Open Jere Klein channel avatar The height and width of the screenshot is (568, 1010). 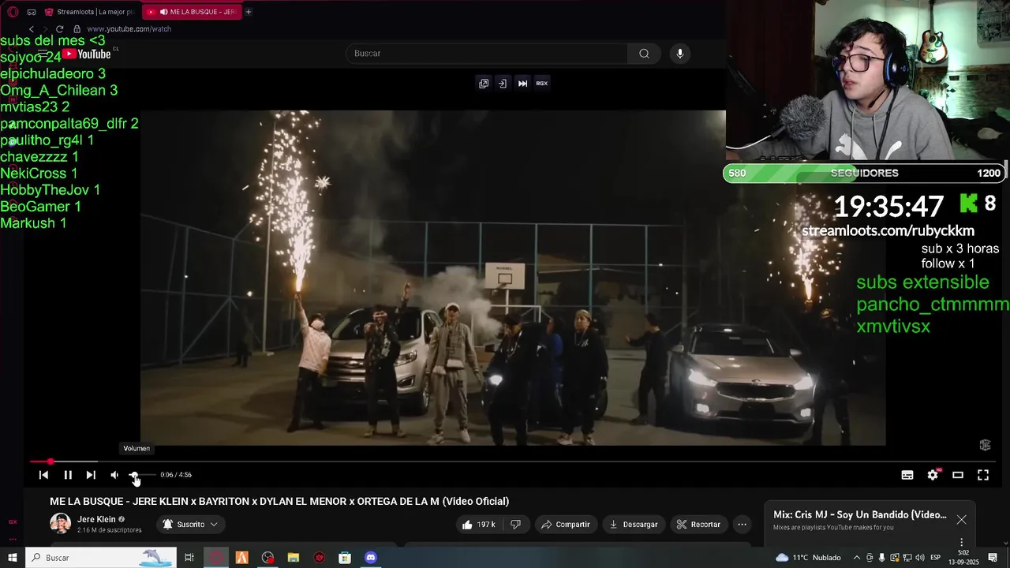[60, 524]
